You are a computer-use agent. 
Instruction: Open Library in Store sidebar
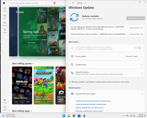[x=5, y=101]
